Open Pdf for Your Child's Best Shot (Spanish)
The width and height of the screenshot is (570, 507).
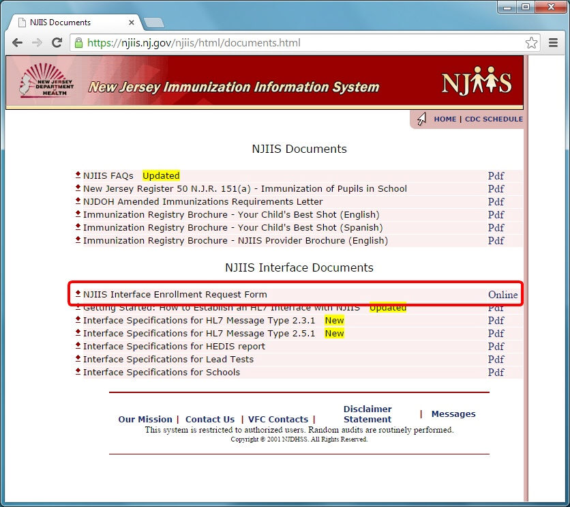pyautogui.click(x=496, y=228)
